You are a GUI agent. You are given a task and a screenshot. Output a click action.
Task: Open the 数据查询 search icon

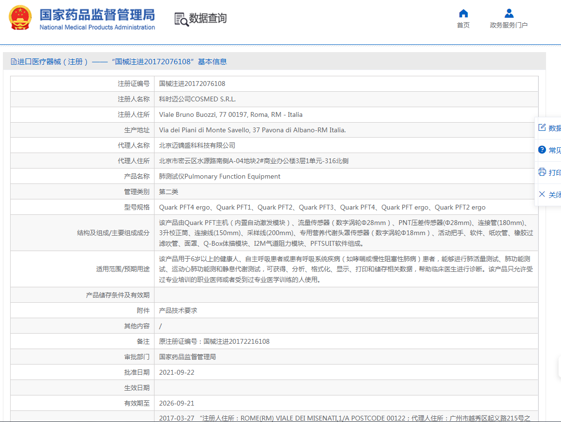click(x=182, y=19)
